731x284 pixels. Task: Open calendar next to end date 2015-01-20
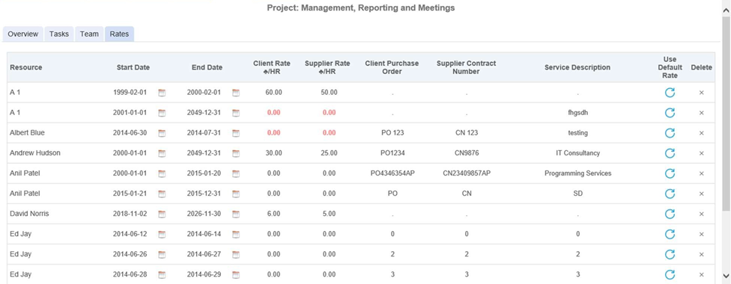[236, 173]
